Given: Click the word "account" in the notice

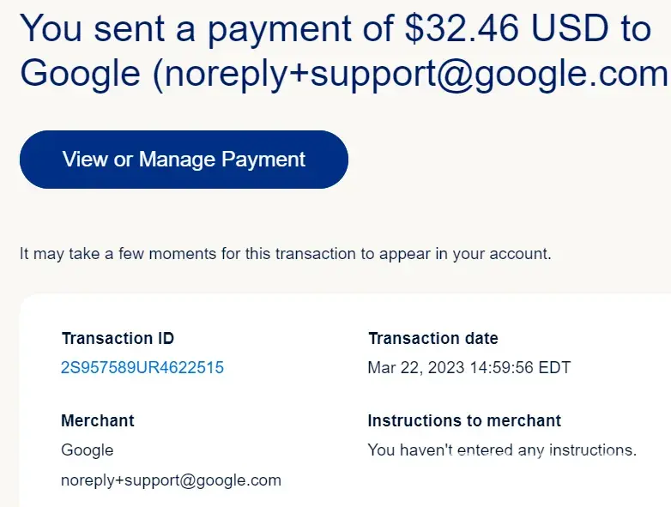Looking at the screenshot, I should 519,254.
